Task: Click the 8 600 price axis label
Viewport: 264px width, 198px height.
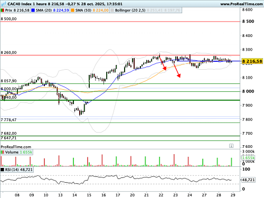Action: click(247, 10)
